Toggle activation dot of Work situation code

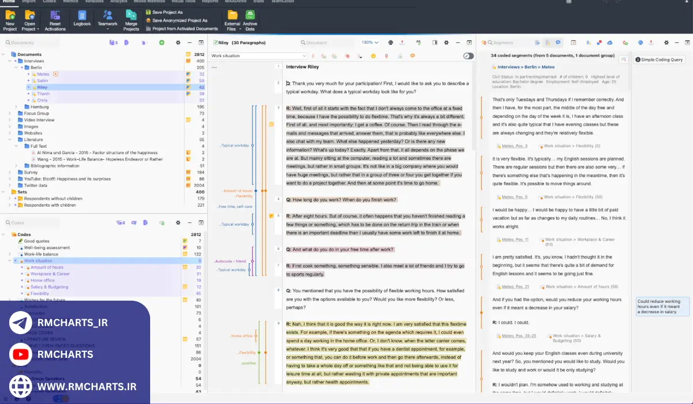point(16,261)
